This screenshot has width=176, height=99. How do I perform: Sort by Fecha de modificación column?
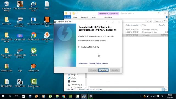tap(133, 25)
